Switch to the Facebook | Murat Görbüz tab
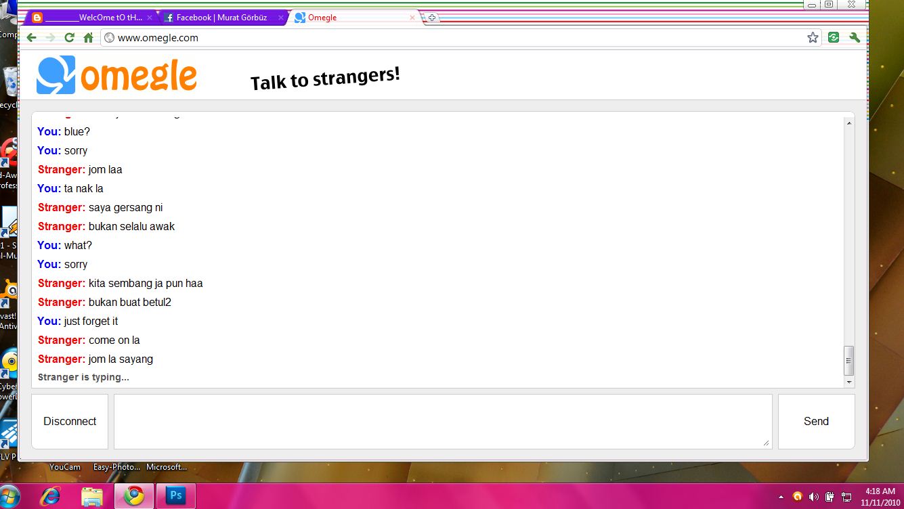Image resolution: width=904 pixels, height=509 pixels. coord(223,18)
